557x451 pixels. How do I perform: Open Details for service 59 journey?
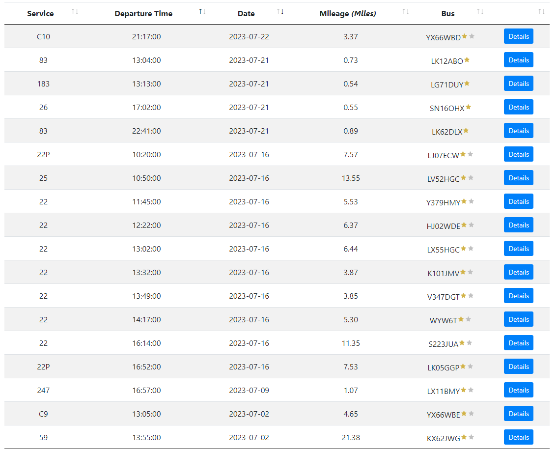[518, 437]
